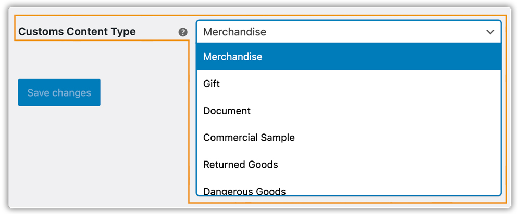Pick Commercial Sample as content type
The width and height of the screenshot is (521, 214).
pyautogui.click(x=348, y=138)
